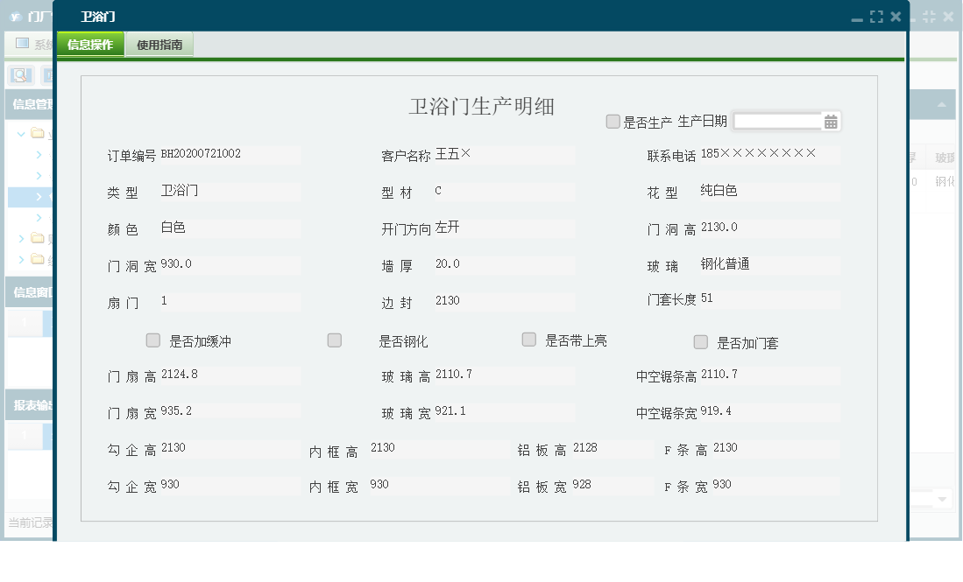
Task: Expand the 报 folder node in the tree
Action: (x=23, y=239)
